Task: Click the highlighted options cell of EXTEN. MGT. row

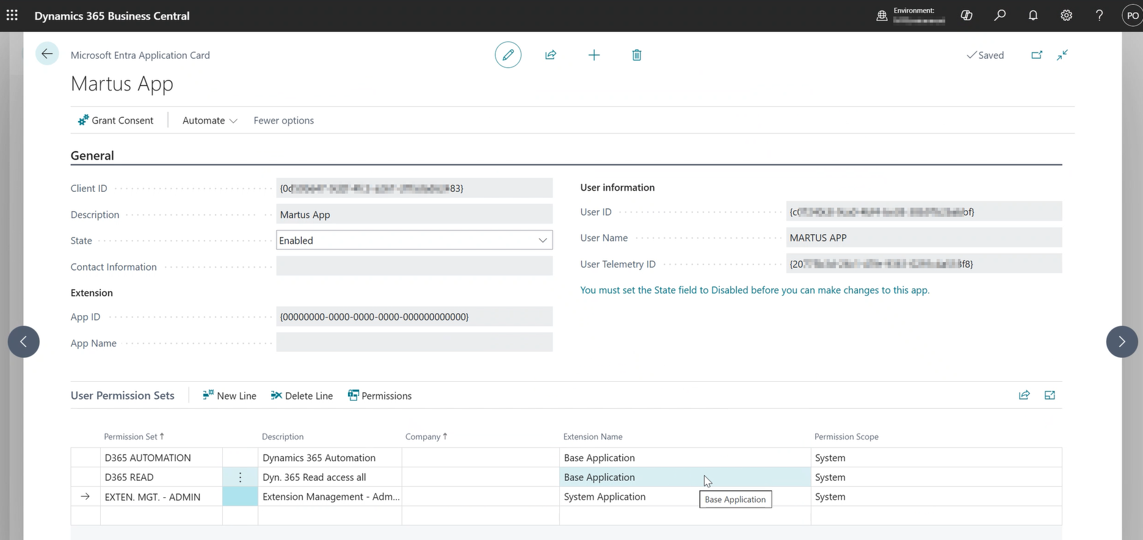Action: (240, 497)
